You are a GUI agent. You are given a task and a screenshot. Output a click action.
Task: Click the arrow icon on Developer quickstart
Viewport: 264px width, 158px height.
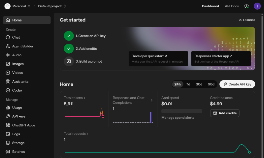166,56
